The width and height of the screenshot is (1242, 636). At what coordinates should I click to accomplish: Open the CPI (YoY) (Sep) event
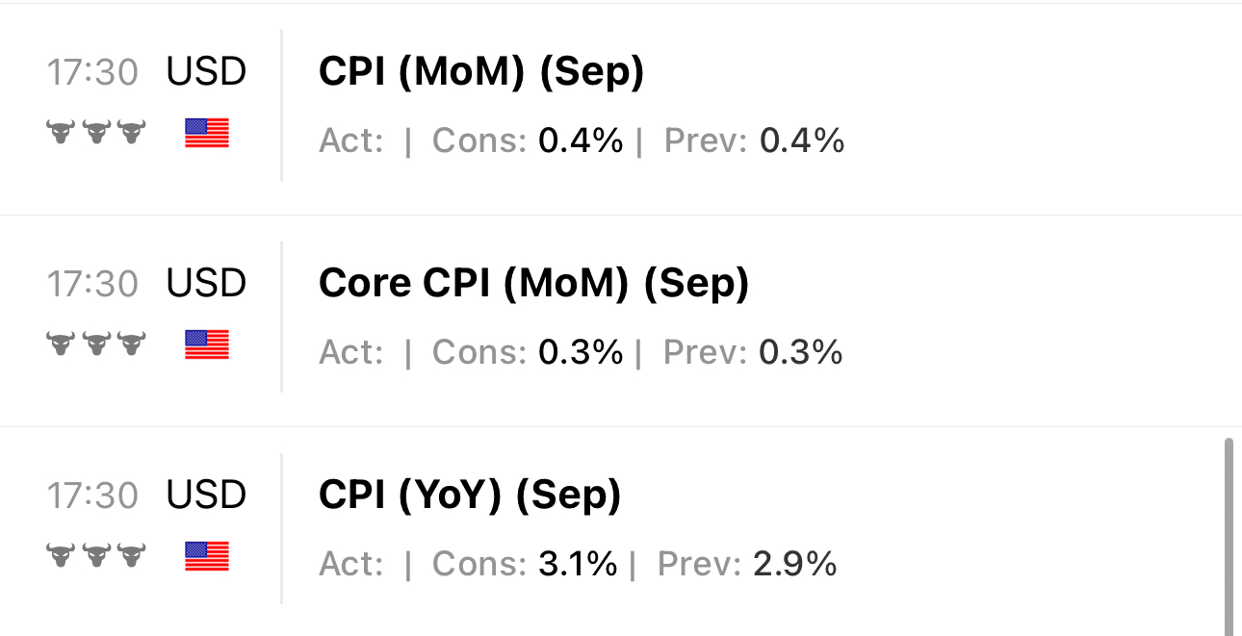point(470,496)
